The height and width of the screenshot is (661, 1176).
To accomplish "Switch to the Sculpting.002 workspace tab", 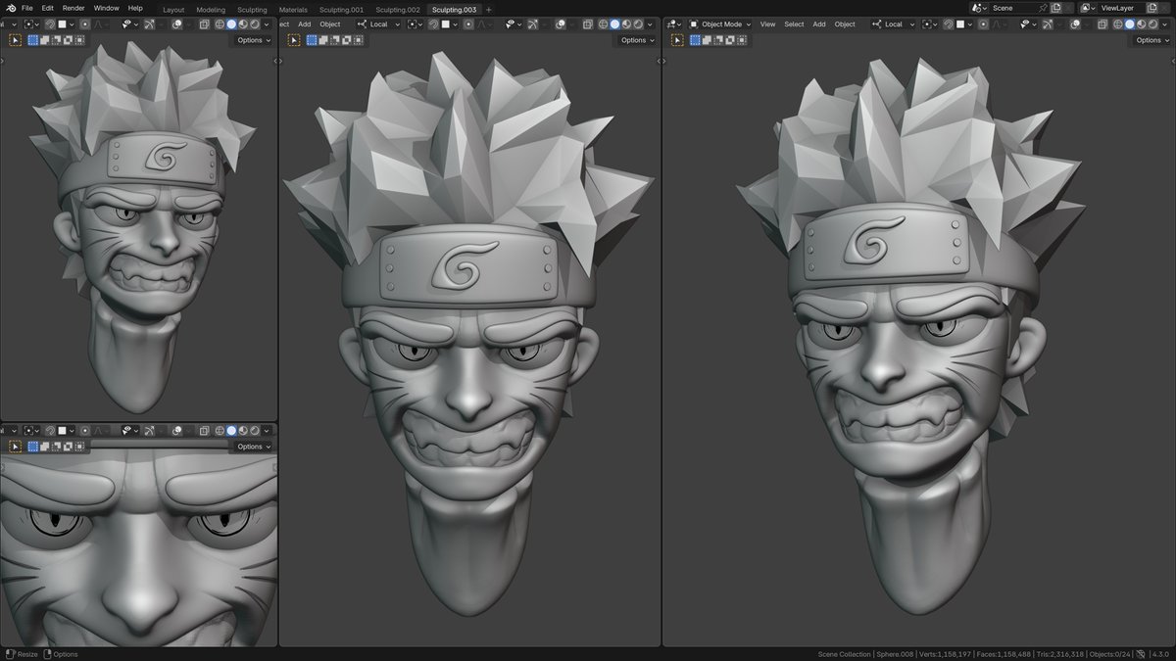I will [x=398, y=10].
